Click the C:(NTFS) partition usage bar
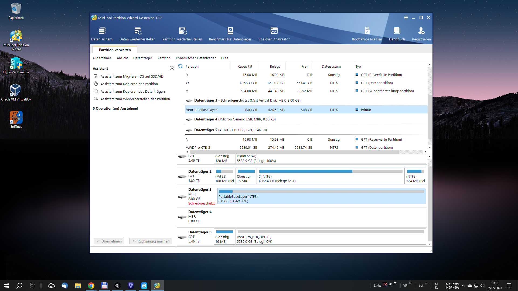Screen dimensions: 518x291 (330, 171)
